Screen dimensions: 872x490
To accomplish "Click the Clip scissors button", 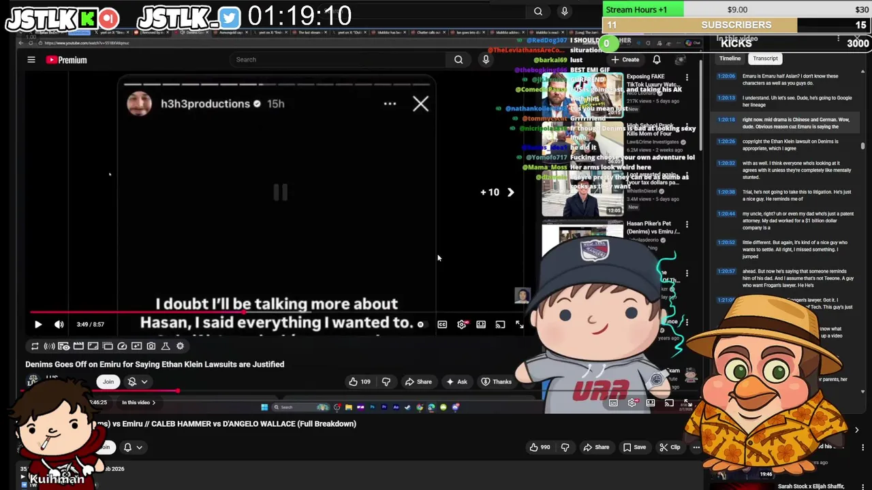I will click(670, 447).
